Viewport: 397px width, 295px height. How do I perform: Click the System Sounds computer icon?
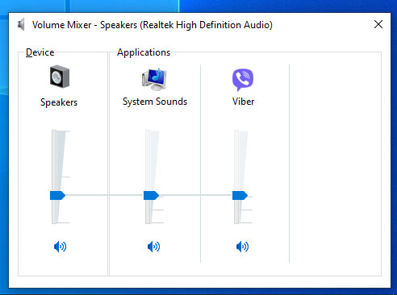point(154,79)
